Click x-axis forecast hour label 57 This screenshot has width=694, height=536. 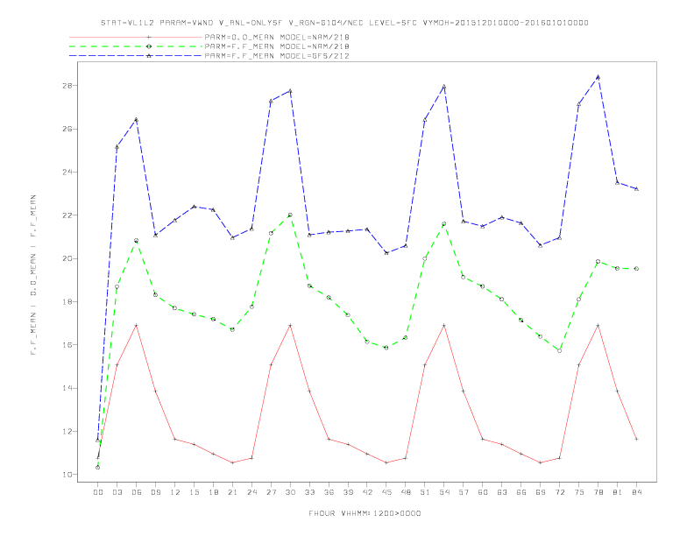pos(464,492)
